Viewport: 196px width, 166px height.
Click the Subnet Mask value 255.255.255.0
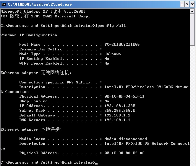tap(120, 111)
